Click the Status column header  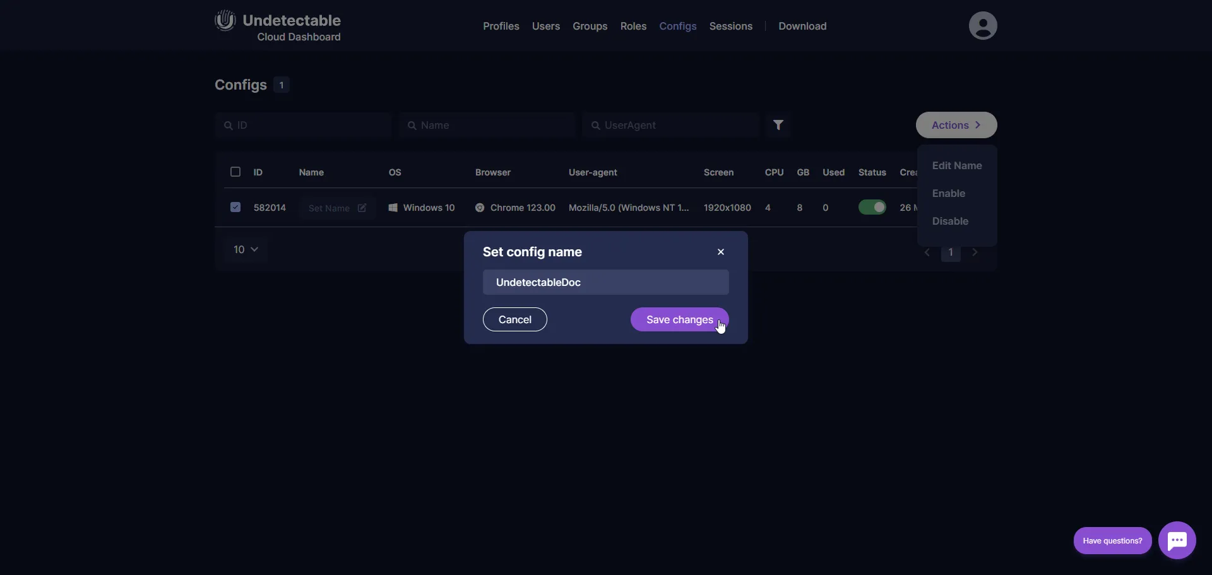click(x=872, y=172)
